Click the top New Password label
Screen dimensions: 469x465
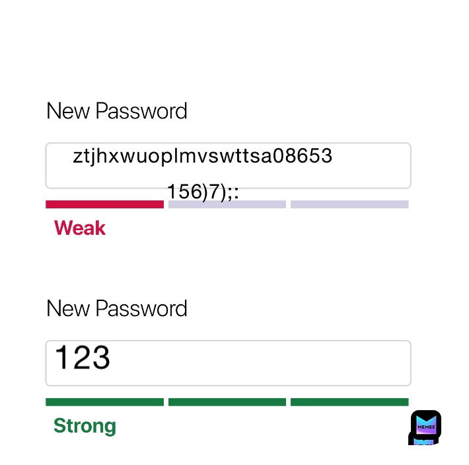117,110
